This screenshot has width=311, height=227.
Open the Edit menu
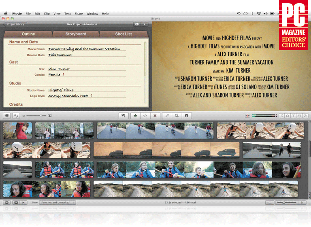click(x=37, y=14)
